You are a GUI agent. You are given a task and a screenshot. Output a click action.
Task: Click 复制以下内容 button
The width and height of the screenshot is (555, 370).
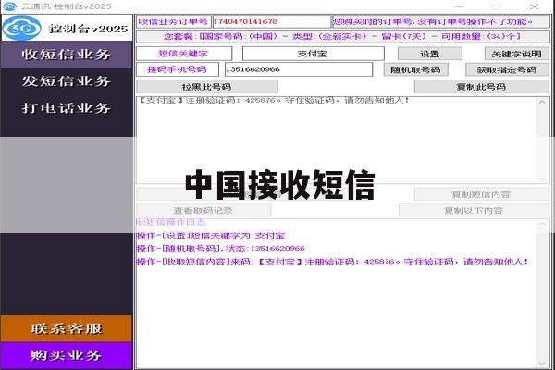pyautogui.click(x=474, y=210)
